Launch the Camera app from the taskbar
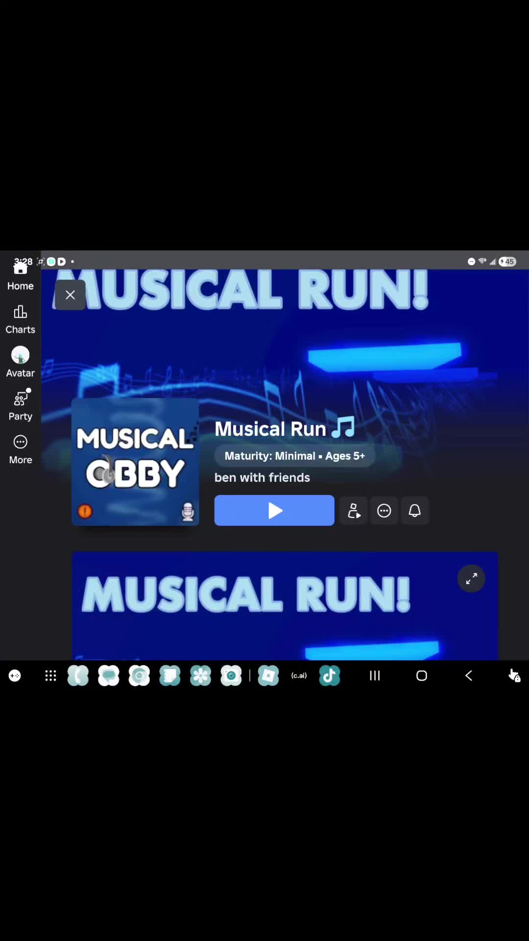 pos(231,676)
